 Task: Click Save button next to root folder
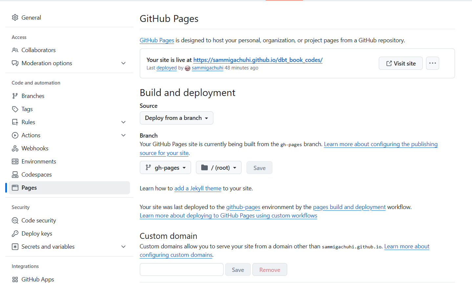(x=259, y=168)
